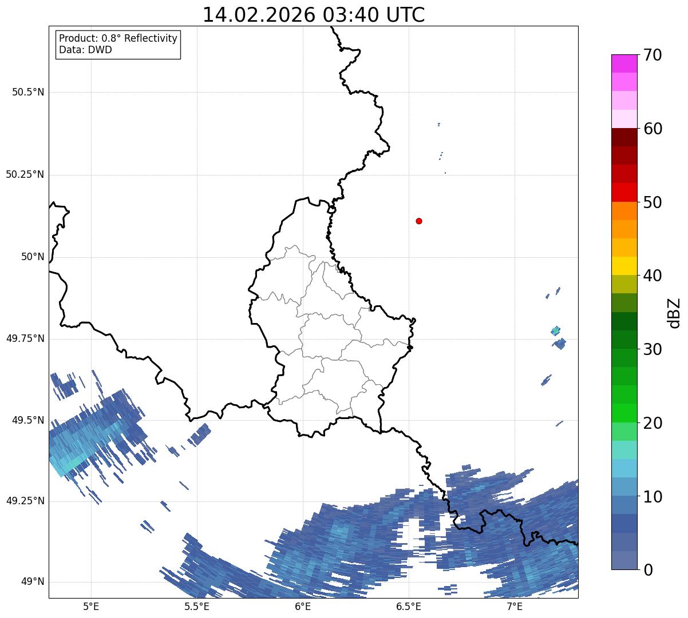Click the 5°E longitude label
Viewport: 688px width, 618px height.
pos(91,606)
